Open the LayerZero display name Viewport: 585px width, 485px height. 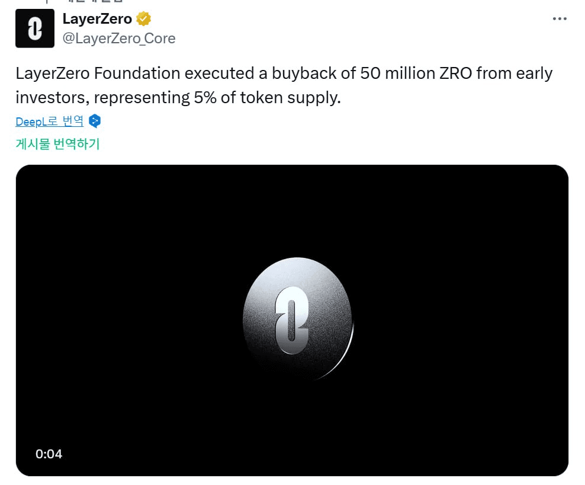pyautogui.click(x=97, y=19)
